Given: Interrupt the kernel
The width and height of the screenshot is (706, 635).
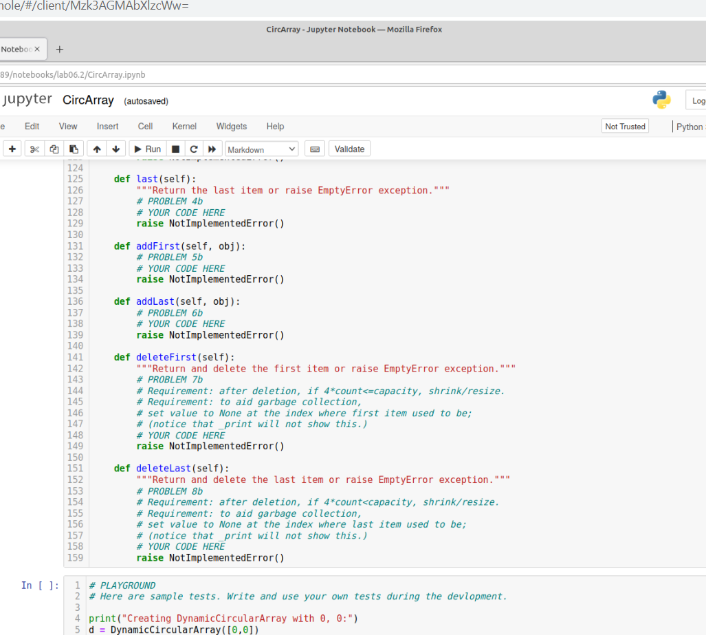Looking at the screenshot, I should click(x=175, y=149).
